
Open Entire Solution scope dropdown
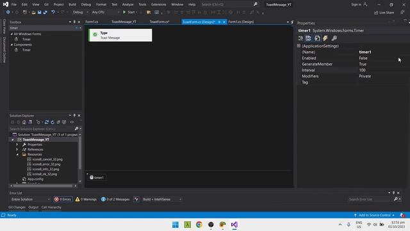pyautogui.click(x=30, y=200)
